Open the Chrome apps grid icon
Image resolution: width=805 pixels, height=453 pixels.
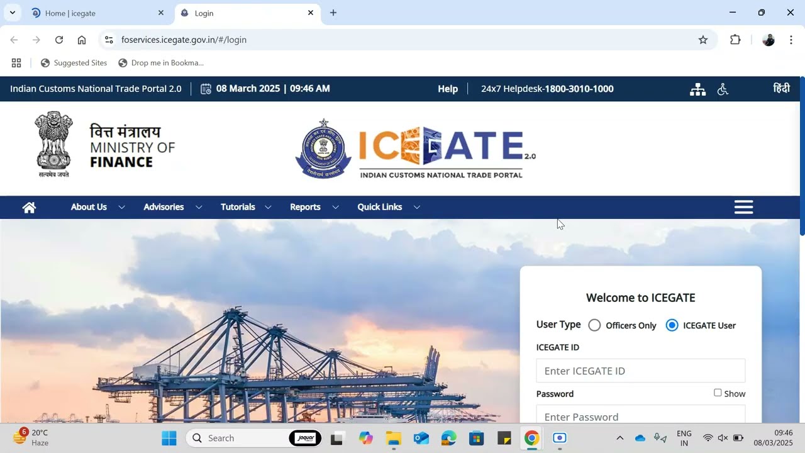(x=16, y=63)
